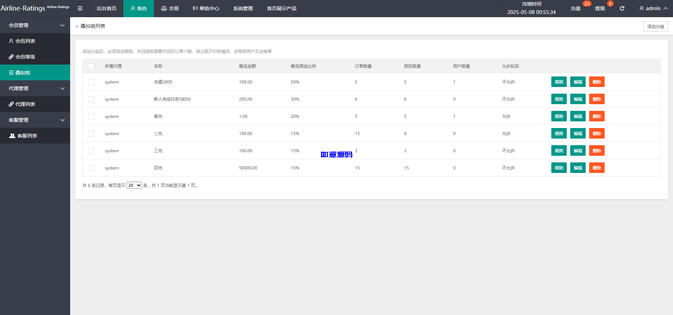
Task: Open the 充值 recharge notifications
Action: point(576,8)
